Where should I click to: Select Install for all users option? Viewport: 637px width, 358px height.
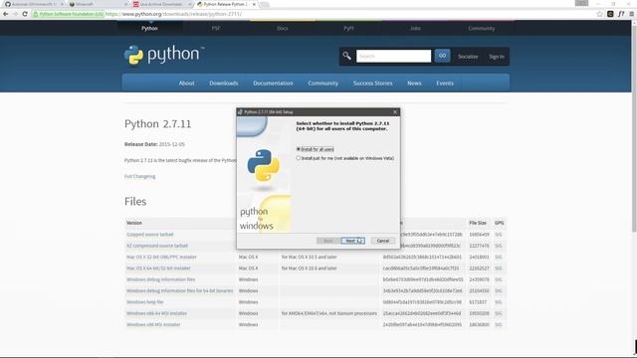[x=316, y=149]
